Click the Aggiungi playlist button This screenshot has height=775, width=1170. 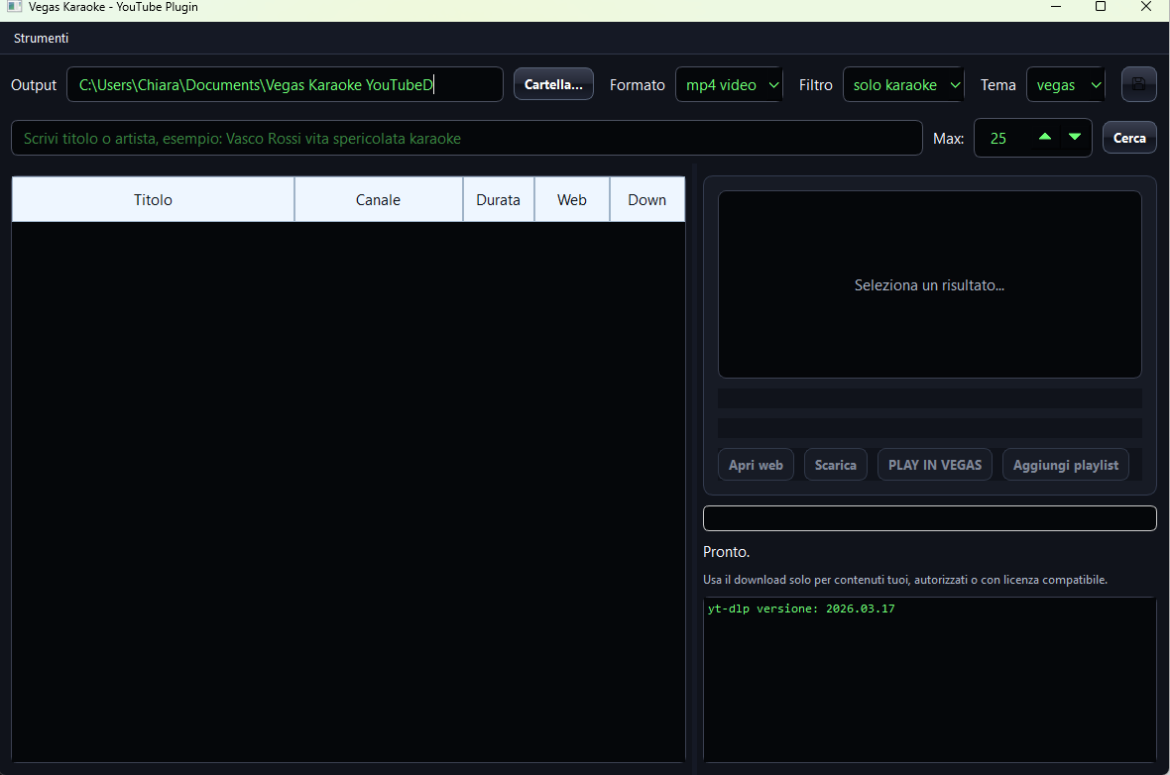[x=1066, y=465]
